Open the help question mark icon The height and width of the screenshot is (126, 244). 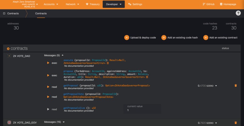tap(238, 13)
